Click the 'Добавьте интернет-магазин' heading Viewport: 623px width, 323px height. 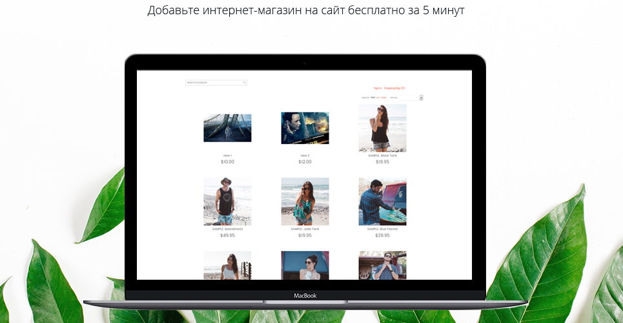(306, 10)
